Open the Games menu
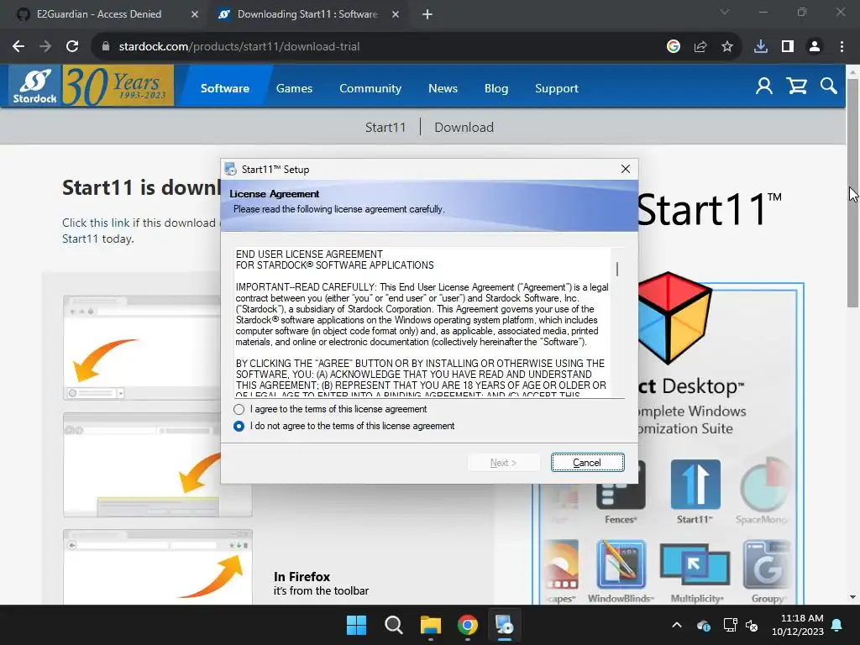Viewport: 860px width, 645px height. [294, 88]
